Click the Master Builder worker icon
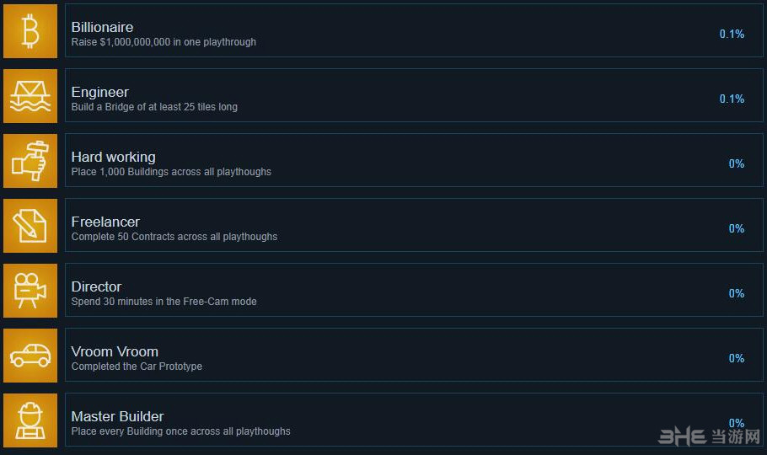The image size is (767, 455). point(30,420)
